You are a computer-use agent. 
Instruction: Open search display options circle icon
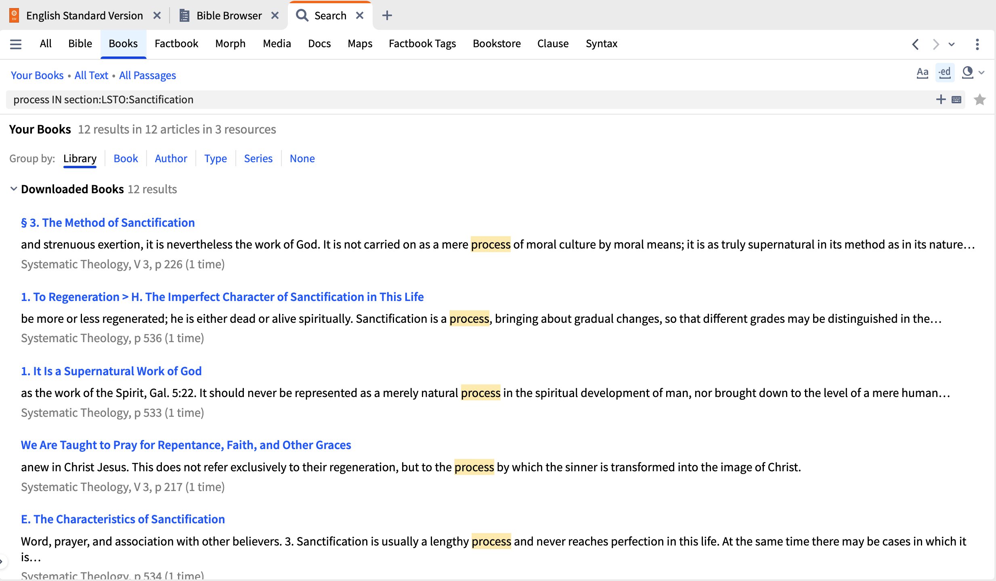(968, 73)
